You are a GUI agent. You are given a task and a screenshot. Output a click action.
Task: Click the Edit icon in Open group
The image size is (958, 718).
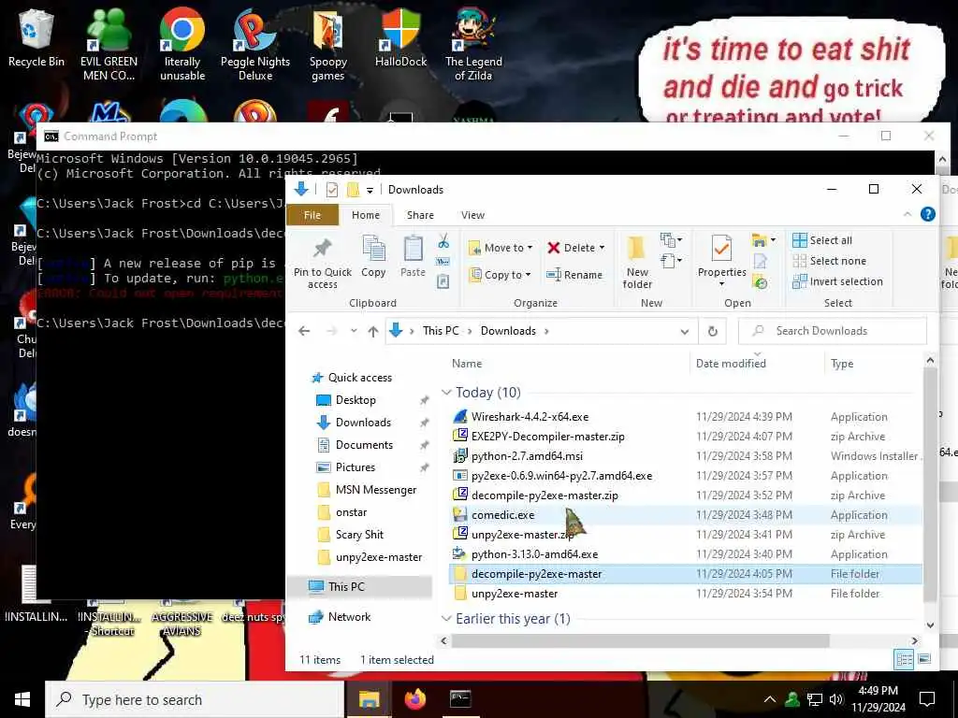click(761, 262)
